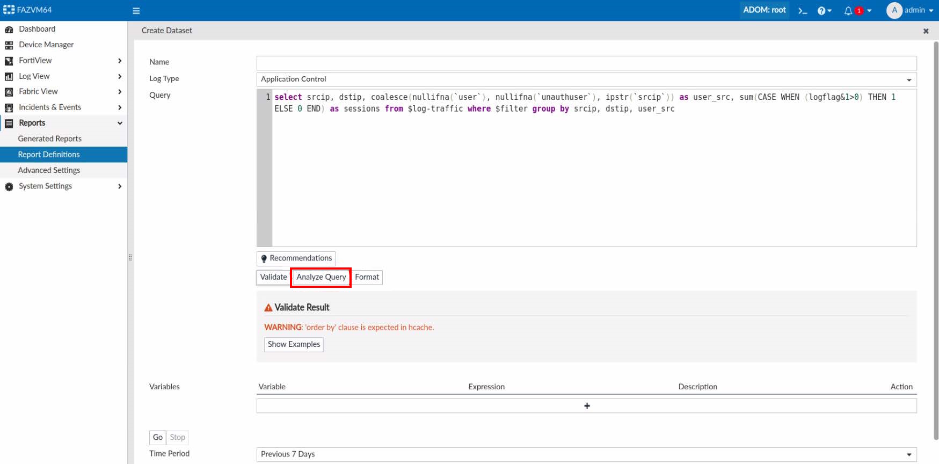Click the admin user avatar
Image resolution: width=939 pixels, height=464 pixels.
click(894, 10)
